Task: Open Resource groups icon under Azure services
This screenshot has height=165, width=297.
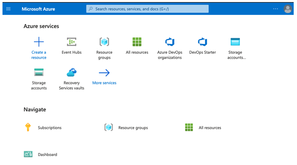Action: (x=105, y=42)
